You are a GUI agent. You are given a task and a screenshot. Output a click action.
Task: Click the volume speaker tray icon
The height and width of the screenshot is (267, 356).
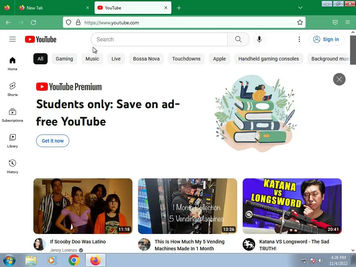click(321, 260)
